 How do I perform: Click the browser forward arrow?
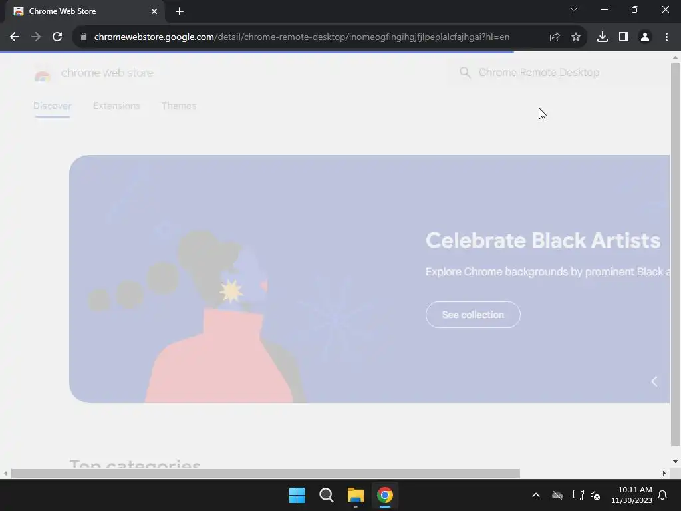[36, 37]
